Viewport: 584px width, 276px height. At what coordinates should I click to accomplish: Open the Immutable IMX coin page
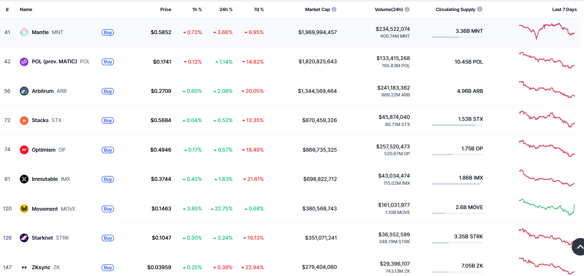[x=51, y=179]
